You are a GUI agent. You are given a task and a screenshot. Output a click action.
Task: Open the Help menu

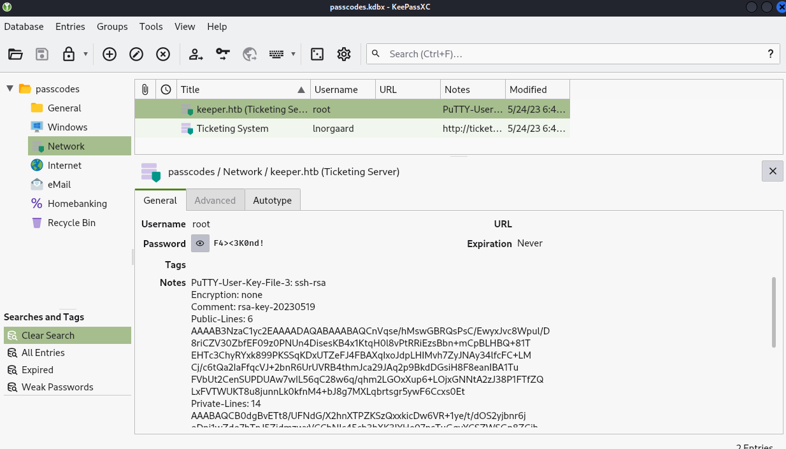(217, 27)
